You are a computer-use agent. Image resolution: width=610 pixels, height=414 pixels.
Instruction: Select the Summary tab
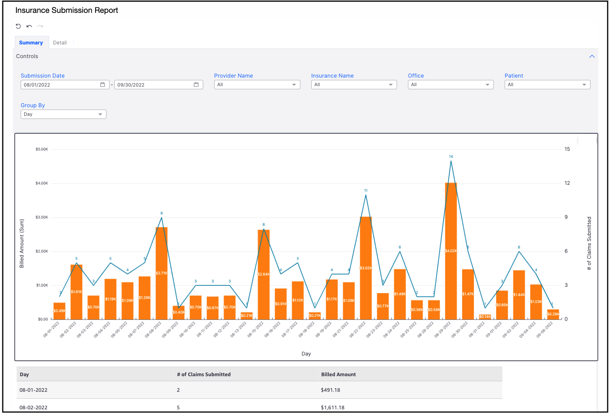(x=31, y=42)
